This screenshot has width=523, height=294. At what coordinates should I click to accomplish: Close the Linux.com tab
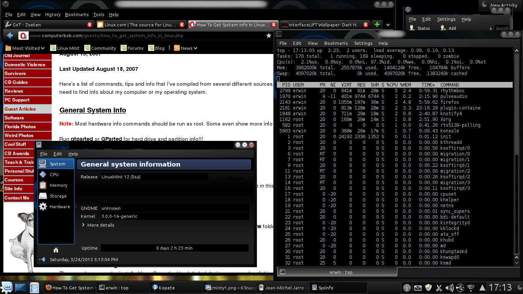click(x=182, y=25)
